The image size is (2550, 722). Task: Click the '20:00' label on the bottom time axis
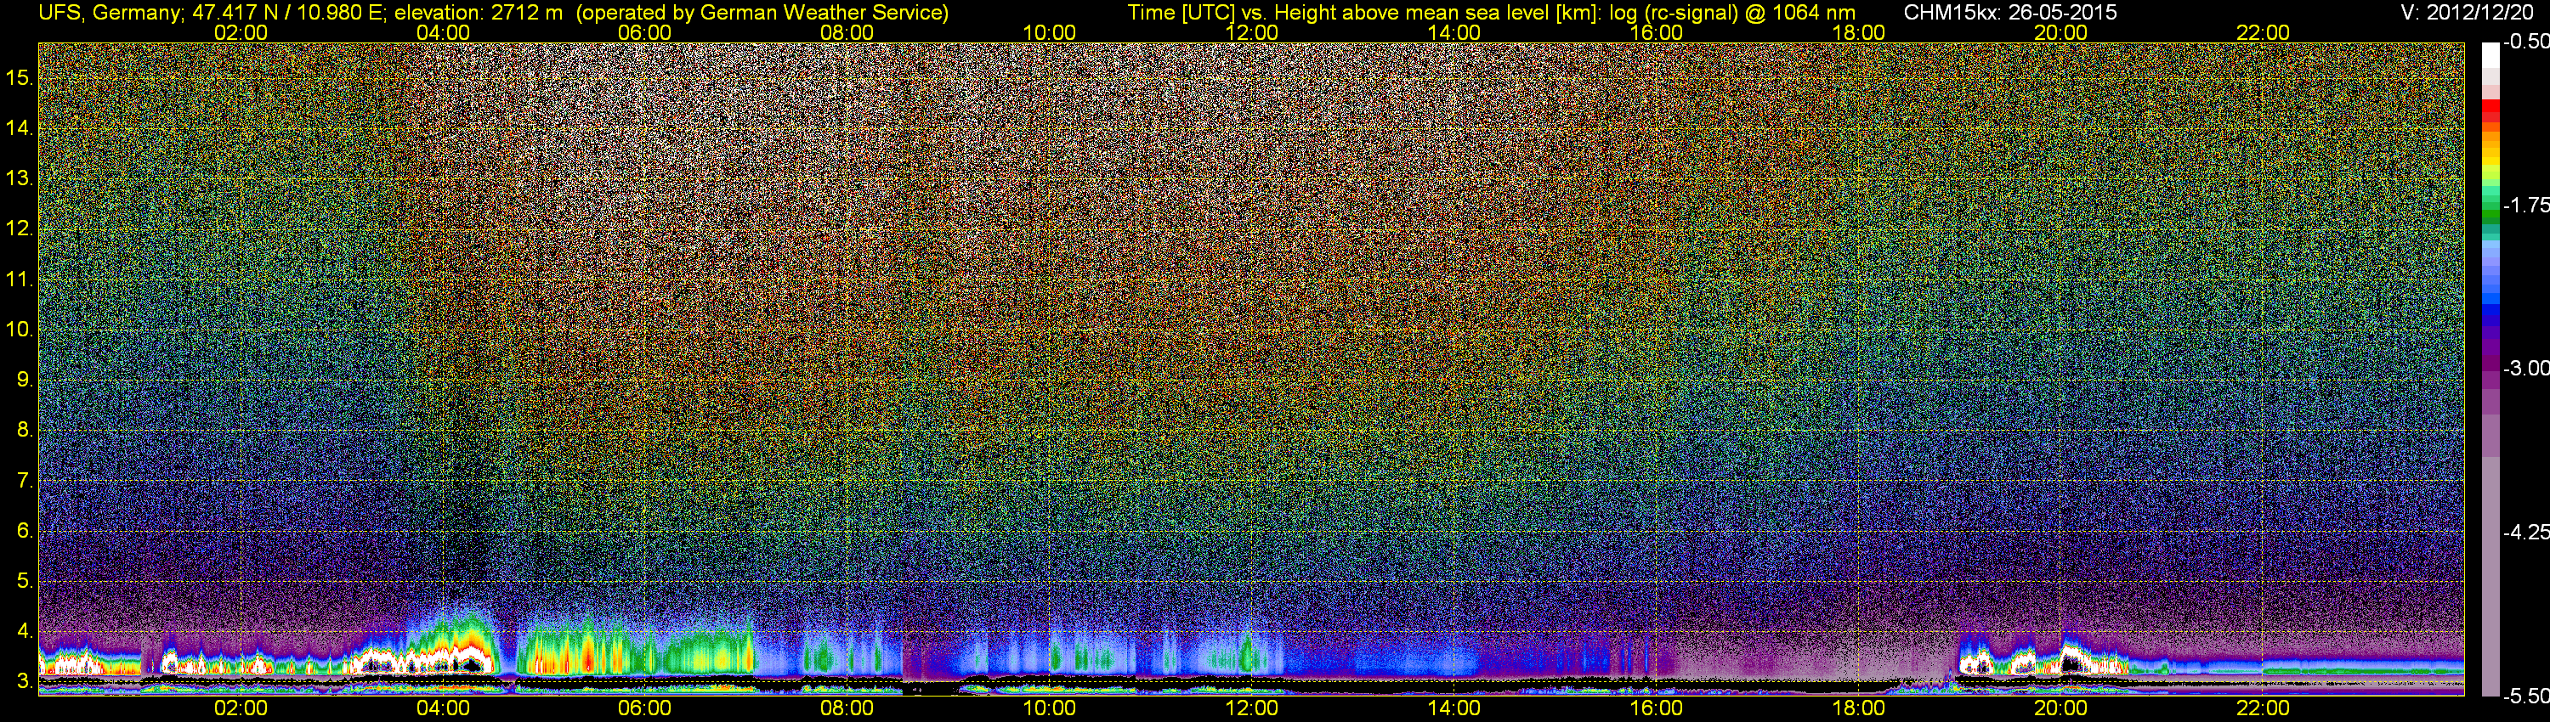point(2060,708)
